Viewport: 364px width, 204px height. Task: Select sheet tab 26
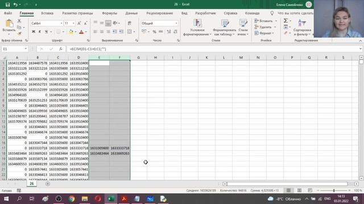click(x=32, y=184)
